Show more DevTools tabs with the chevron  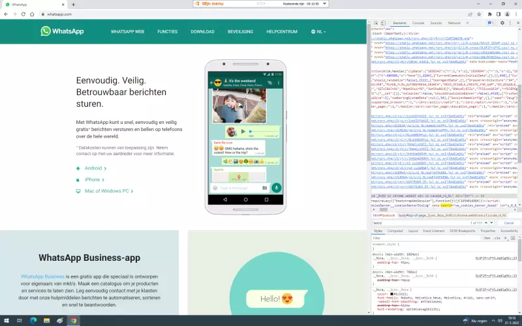[467, 23]
